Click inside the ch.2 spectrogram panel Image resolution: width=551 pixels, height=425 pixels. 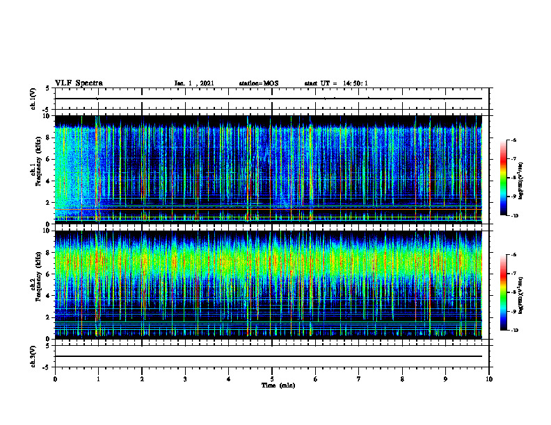point(269,285)
